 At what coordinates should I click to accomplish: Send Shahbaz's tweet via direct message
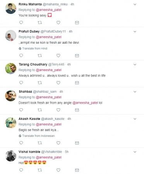pos(77,110)
